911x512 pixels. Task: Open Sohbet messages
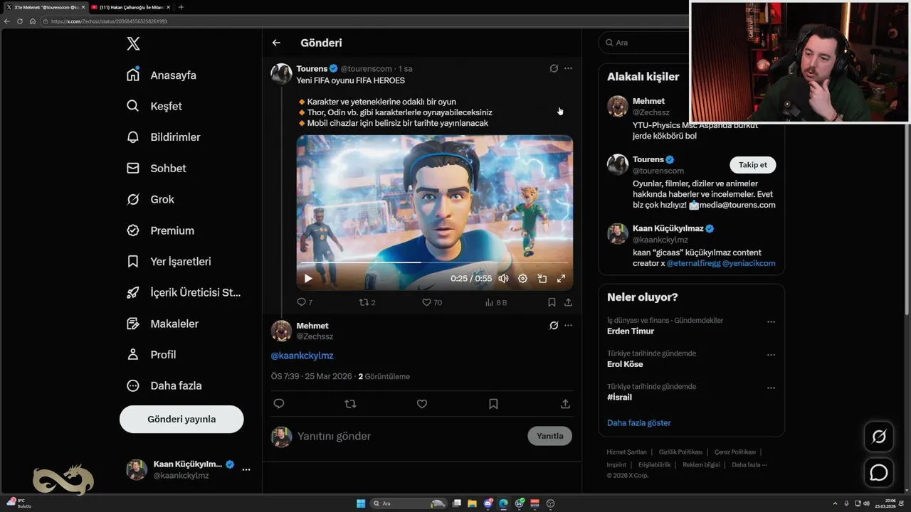157,169
